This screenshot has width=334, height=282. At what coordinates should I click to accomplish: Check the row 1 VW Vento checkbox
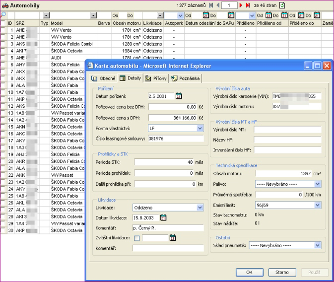coord(3,30)
